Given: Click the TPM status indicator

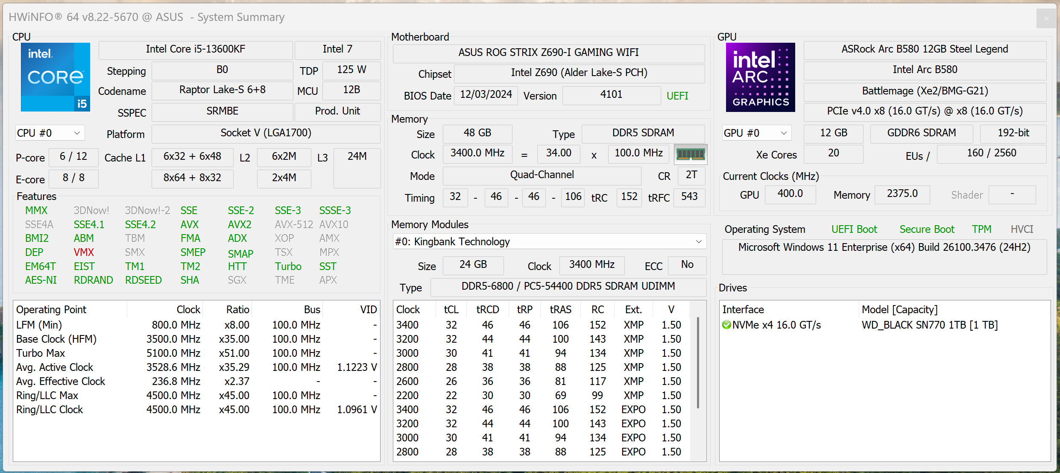Looking at the screenshot, I should tap(981, 229).
